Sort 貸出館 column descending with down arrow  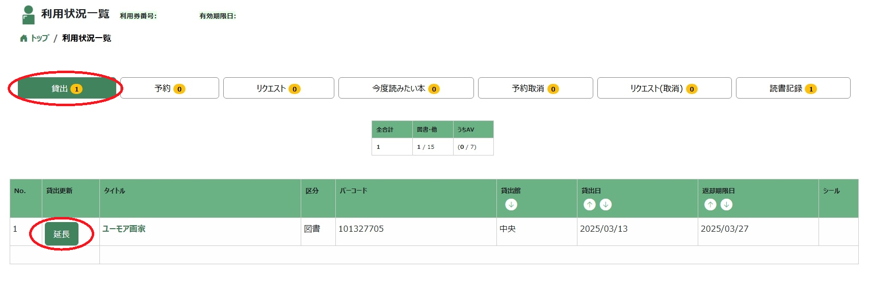(x=511, y=204)
